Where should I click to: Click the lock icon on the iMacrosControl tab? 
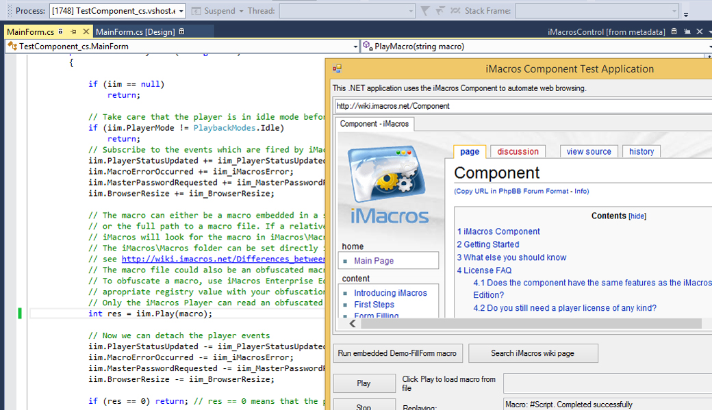tap(674, 31)
